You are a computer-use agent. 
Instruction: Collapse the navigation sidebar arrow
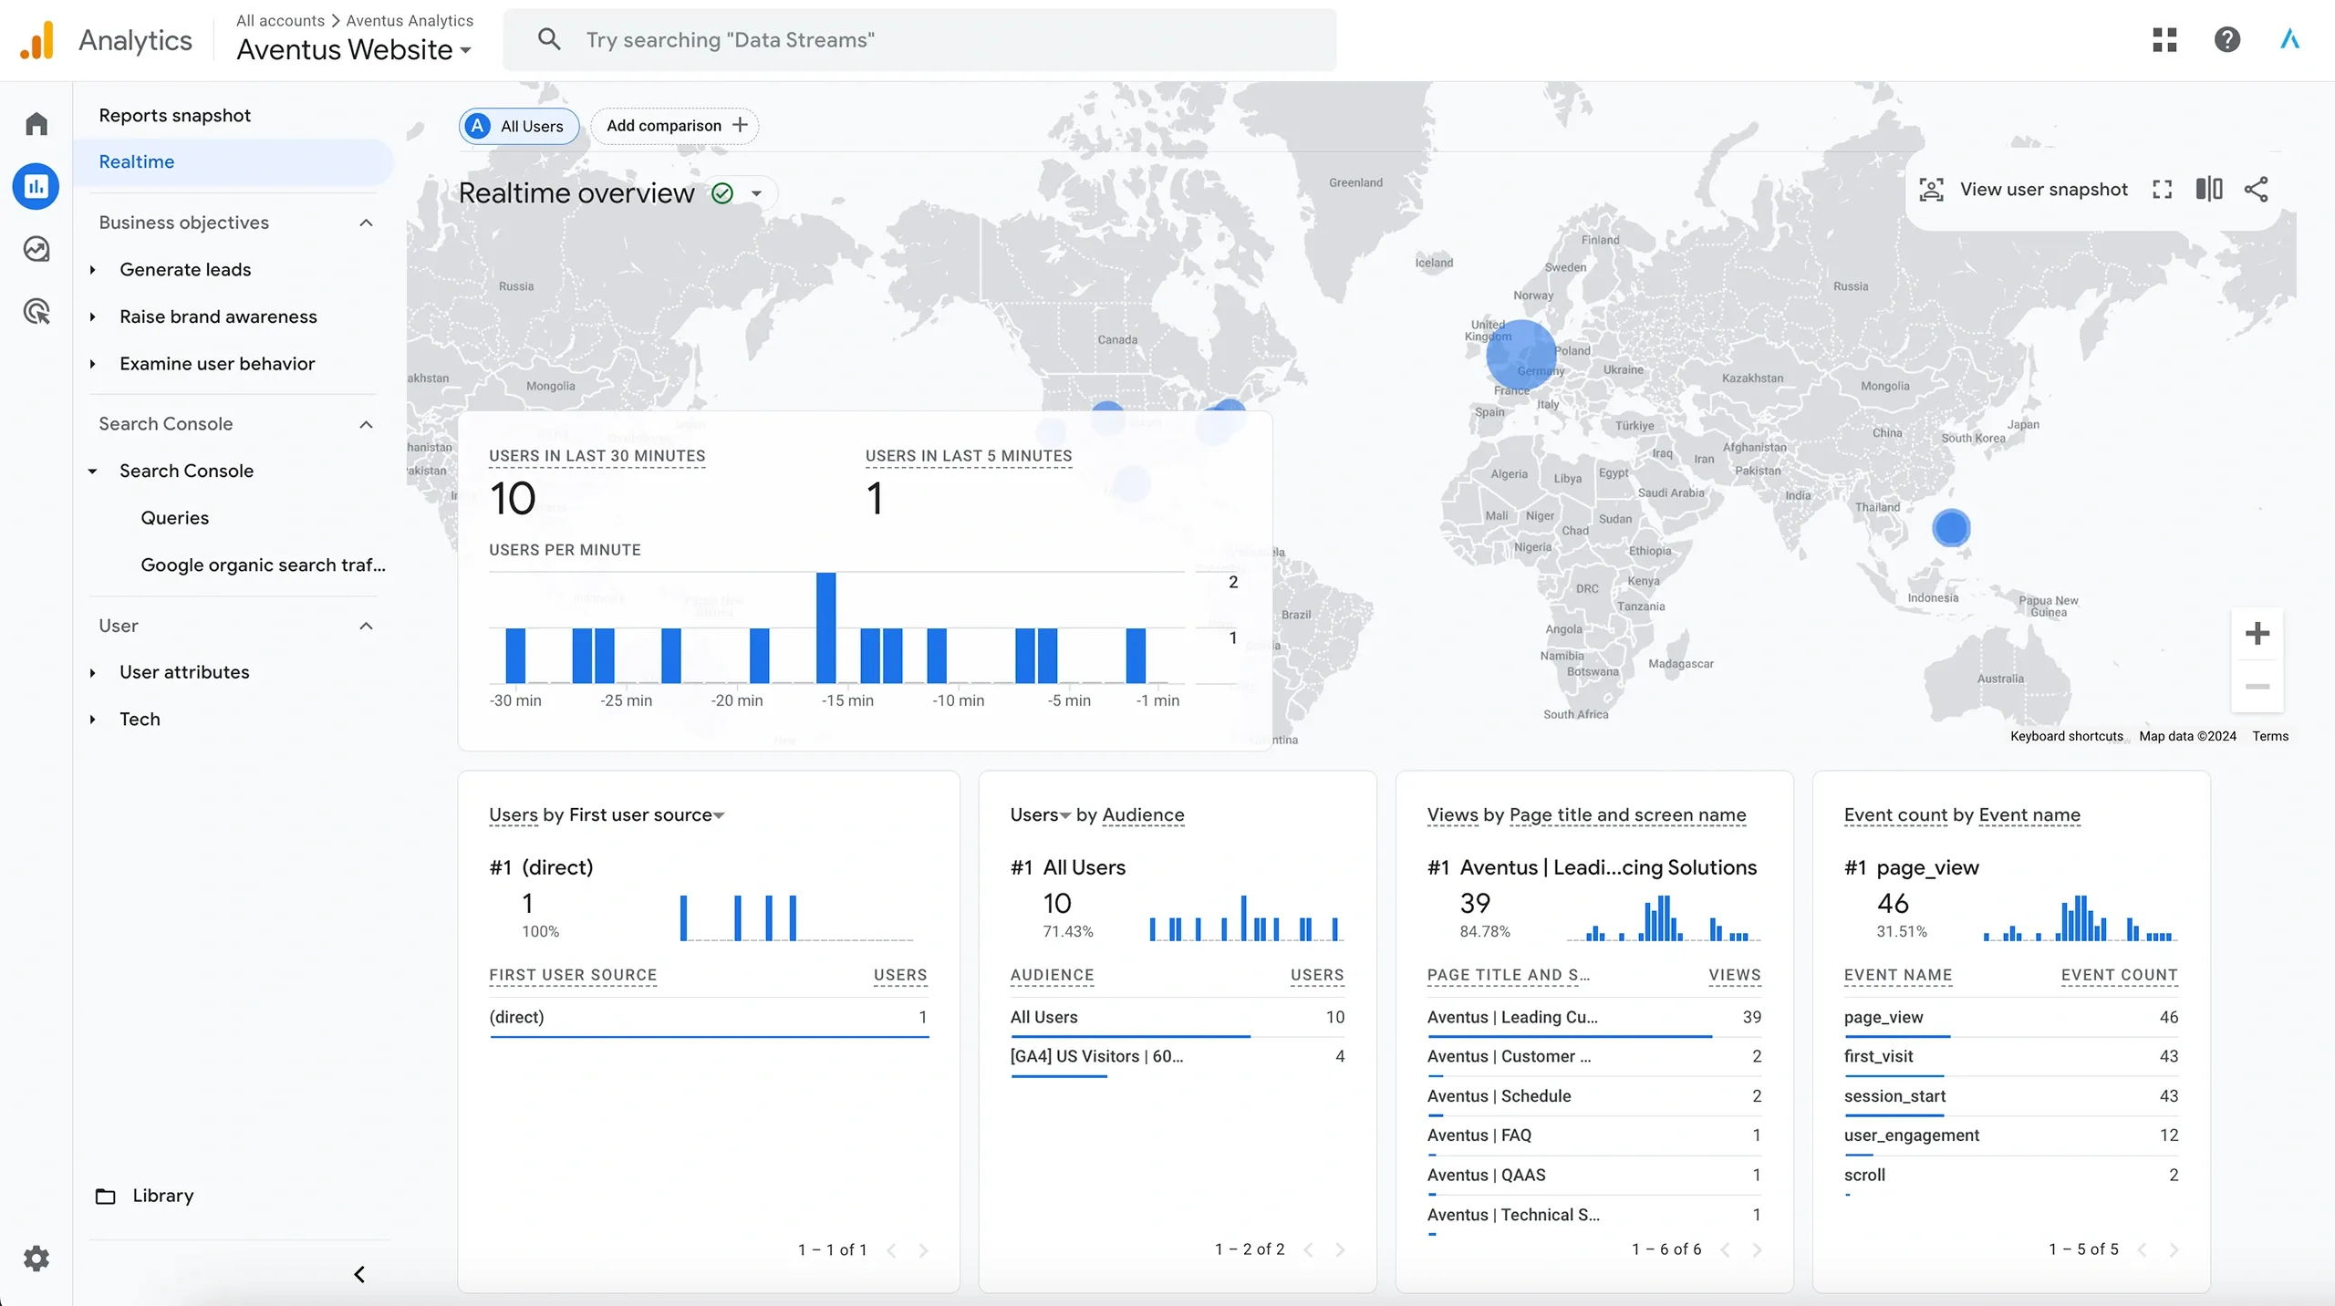(359, 1274)
